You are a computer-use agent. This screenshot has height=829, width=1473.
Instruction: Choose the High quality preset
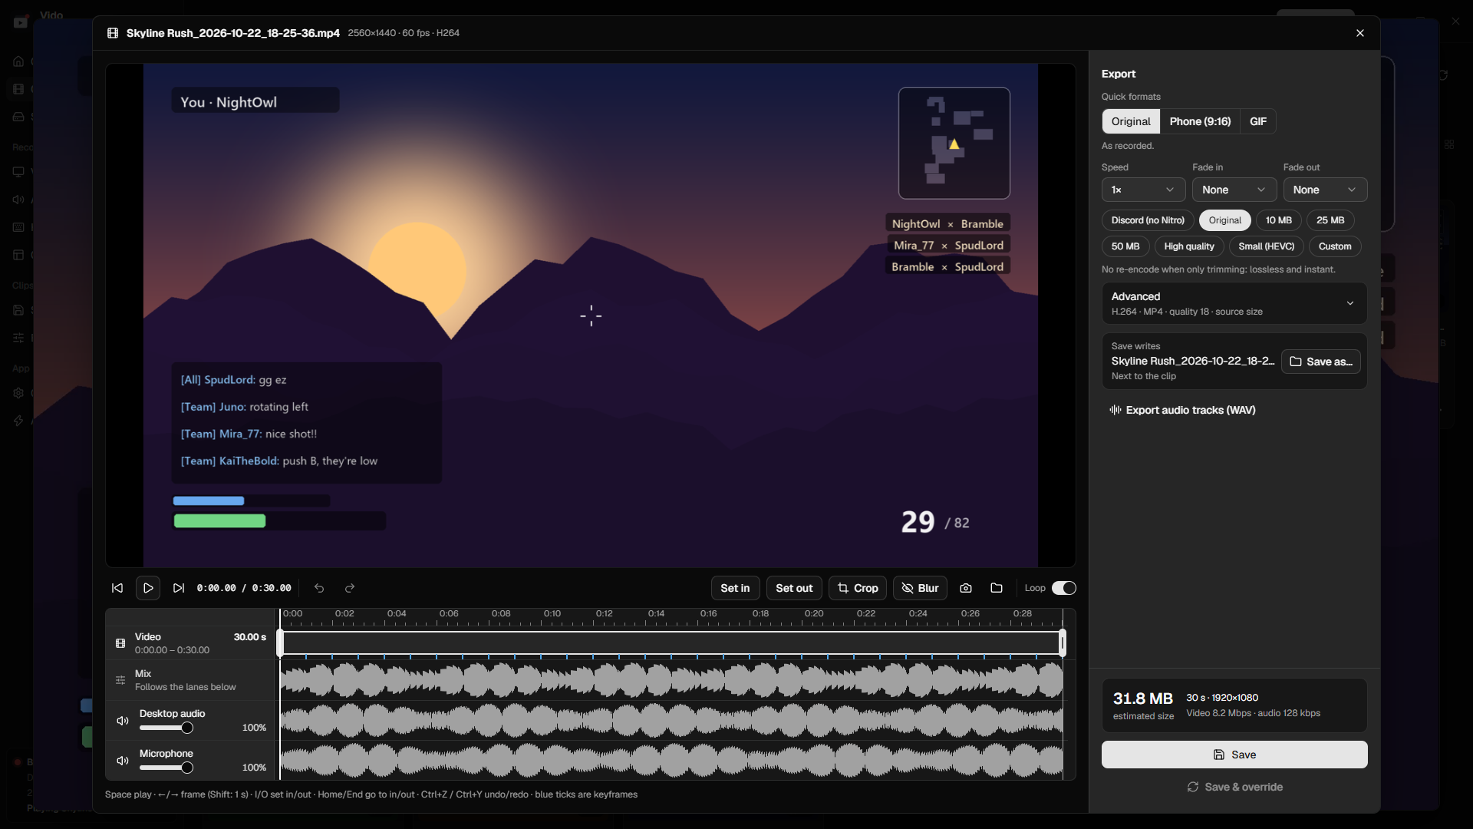1189,246
